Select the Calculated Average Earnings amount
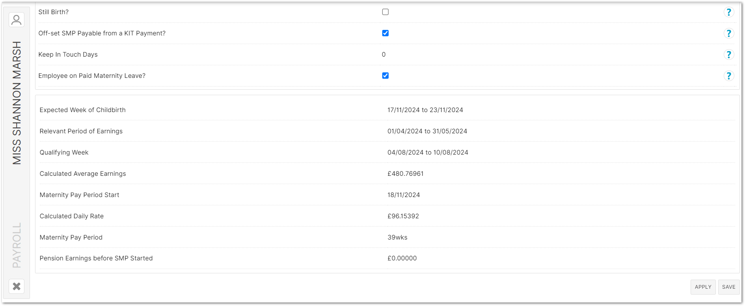Image resolution: width=745 pixels, height=306 pixels. tap(405, 174)
